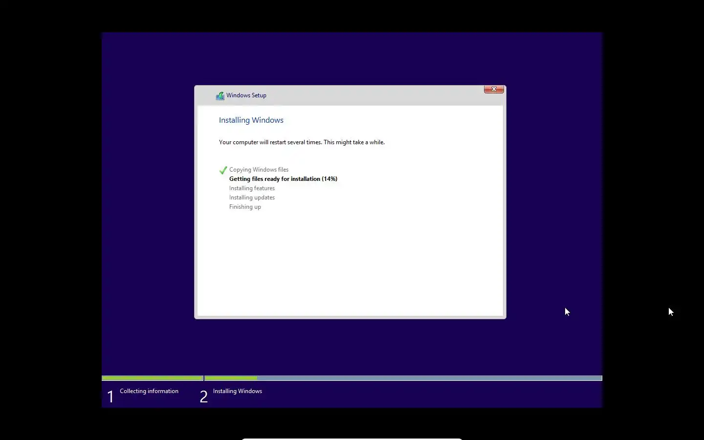Select the 'Windows Setup' title text
This screenshot has height=440, width=704.
pos(246,95)
